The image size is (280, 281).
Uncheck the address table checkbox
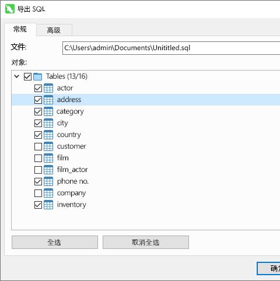click(38, 100)
